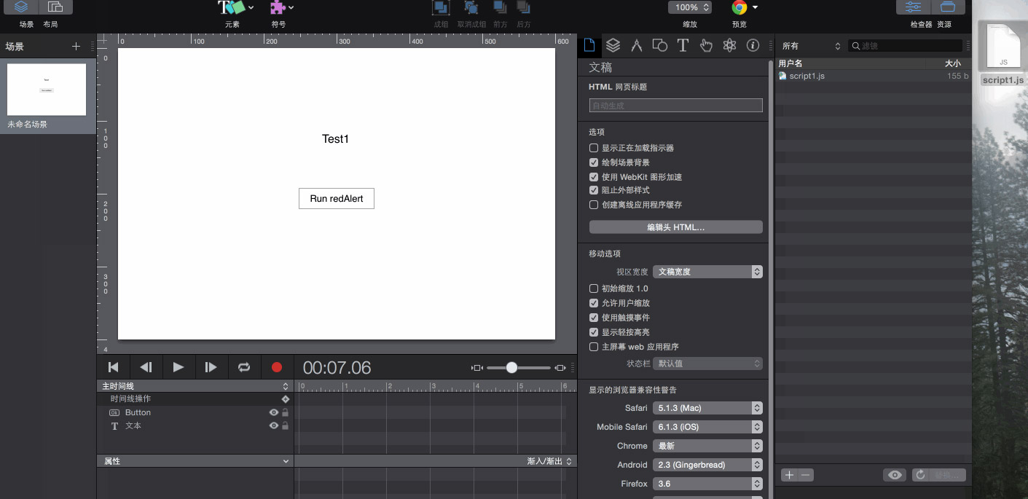Remove resource with the minus button
The height and width of the screenshot is (499, 1028).
coord(805,475)
